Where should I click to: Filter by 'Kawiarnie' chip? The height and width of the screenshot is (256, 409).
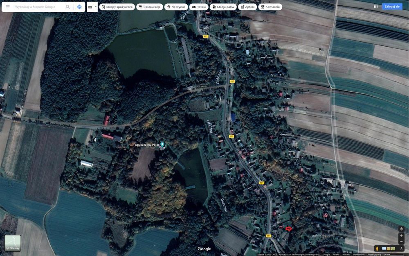270,7
